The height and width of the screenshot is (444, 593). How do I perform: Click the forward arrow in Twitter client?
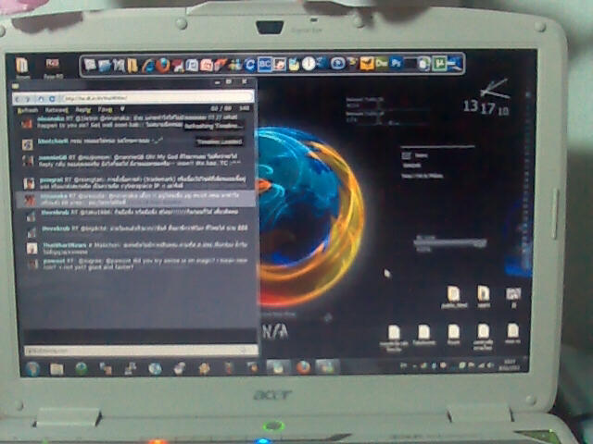pyautogui.click(x=27, y=99)
